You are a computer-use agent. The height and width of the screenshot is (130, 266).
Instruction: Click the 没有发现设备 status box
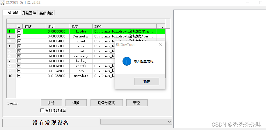tap(51, 123)
